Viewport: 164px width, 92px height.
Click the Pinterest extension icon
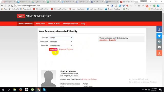(127, 6)
